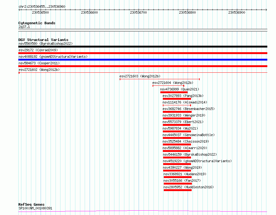This screenshot has width=276, height=215.
Task: Select the nsv4519220 red bar
Action: click(x=177, y=164)
